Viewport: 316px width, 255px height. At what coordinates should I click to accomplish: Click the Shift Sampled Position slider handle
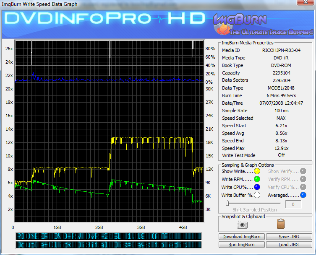(x=227, y=203)
